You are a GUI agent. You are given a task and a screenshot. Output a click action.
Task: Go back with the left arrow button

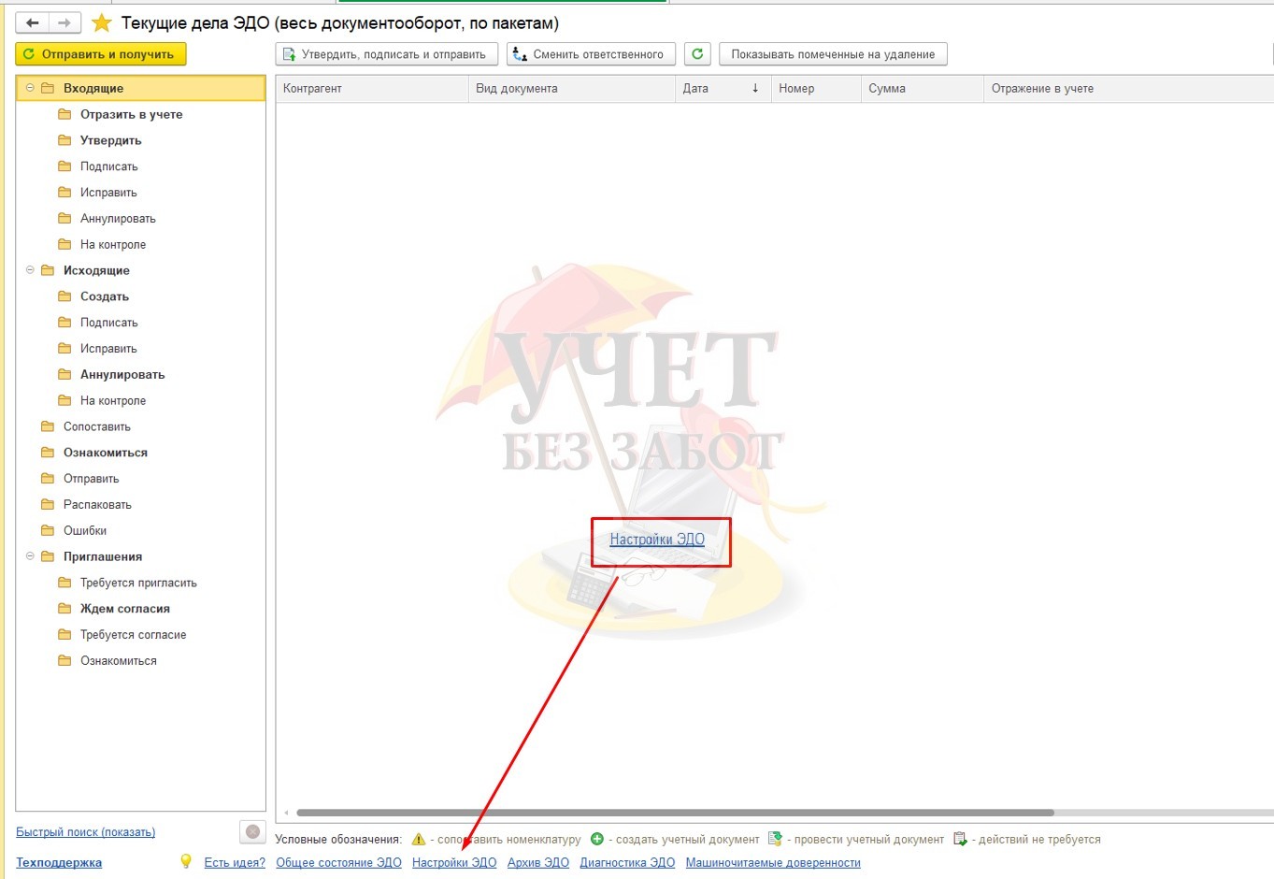point(32,22)
